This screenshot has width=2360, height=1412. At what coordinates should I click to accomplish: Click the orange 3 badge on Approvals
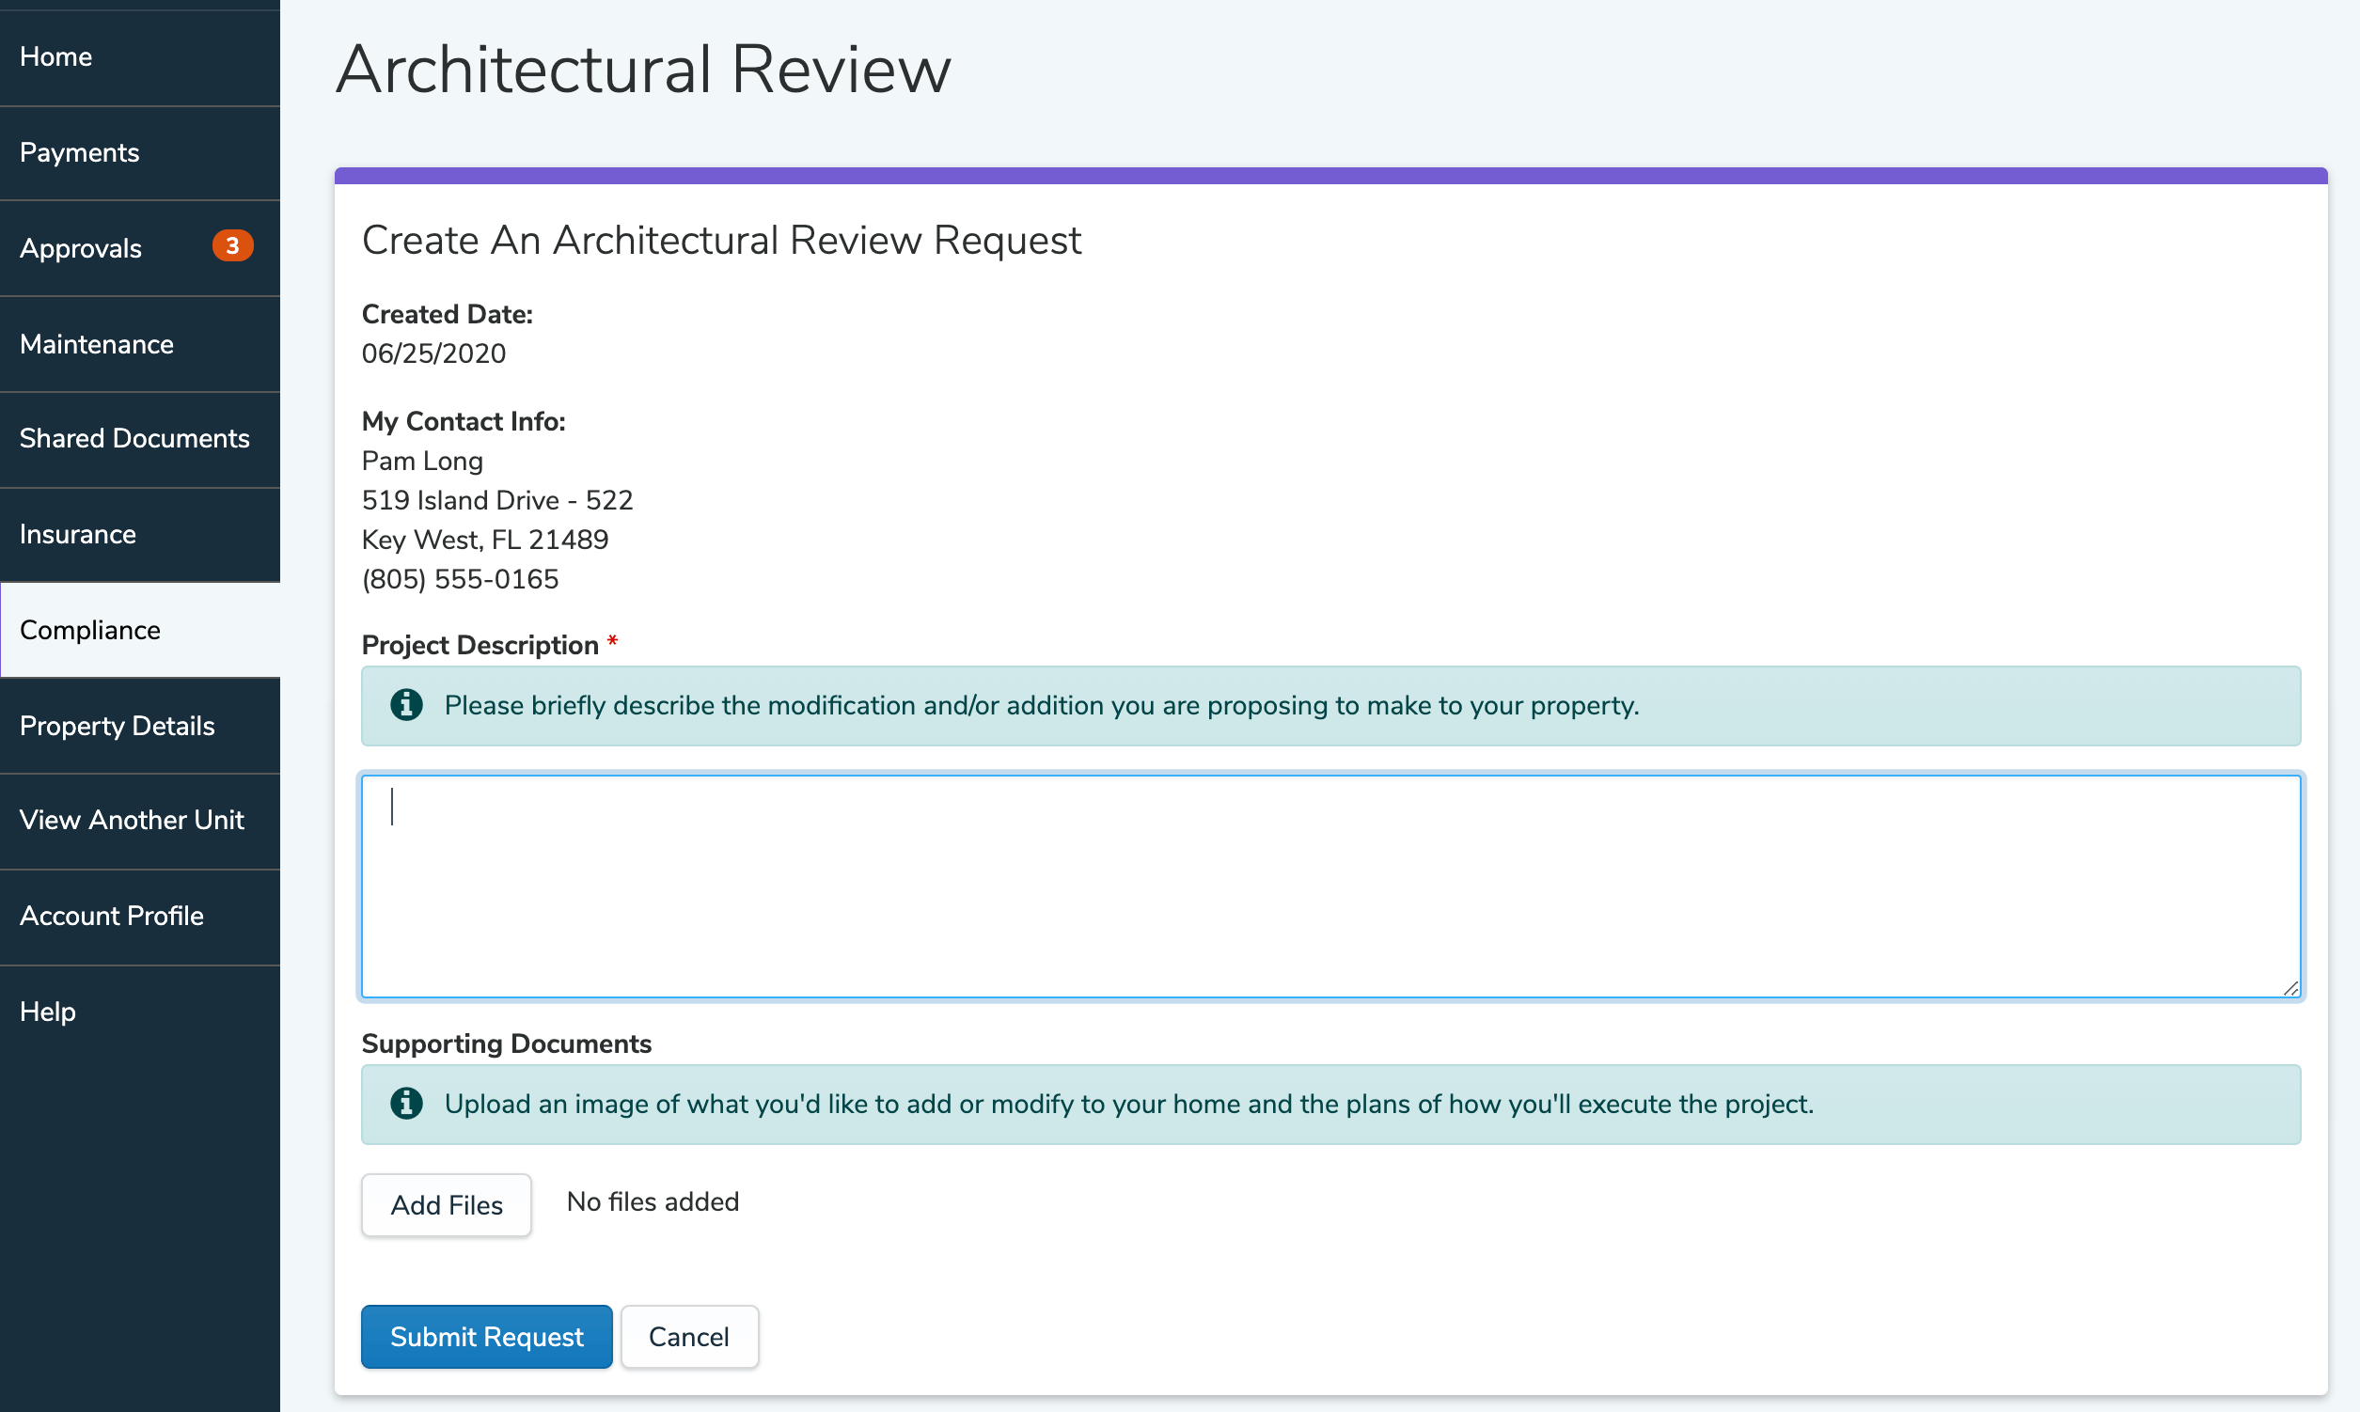coord(232,246)
